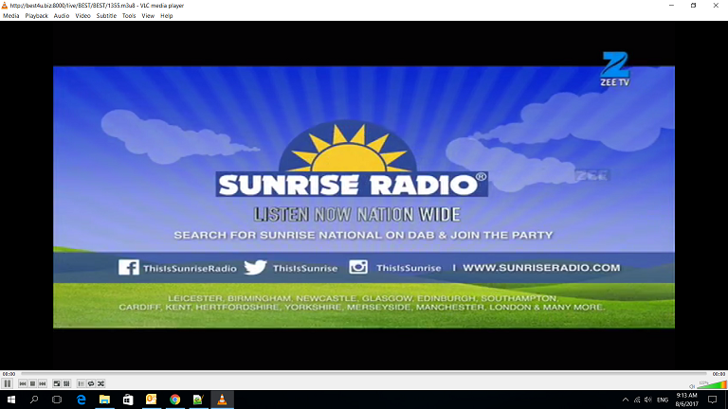Open Outlook from the taskbar
728x409 pixels.
click(152, 400)
